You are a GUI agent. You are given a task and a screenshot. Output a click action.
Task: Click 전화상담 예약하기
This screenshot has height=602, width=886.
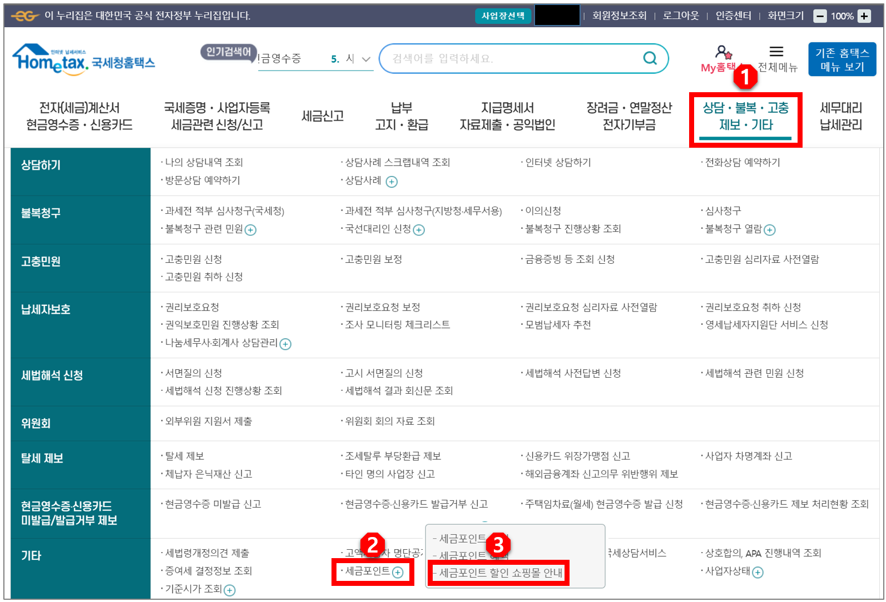point(743,163)
